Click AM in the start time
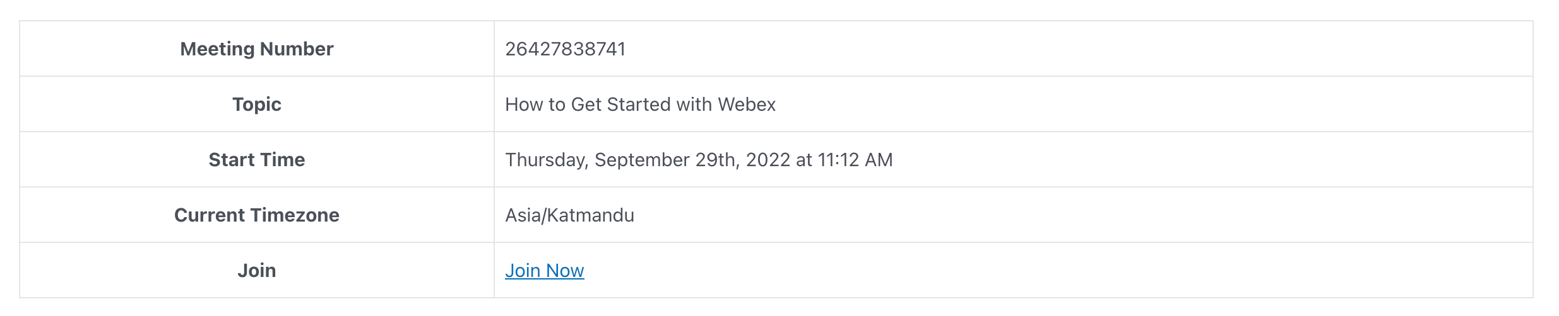1559x316 pixels. [879, 160]
